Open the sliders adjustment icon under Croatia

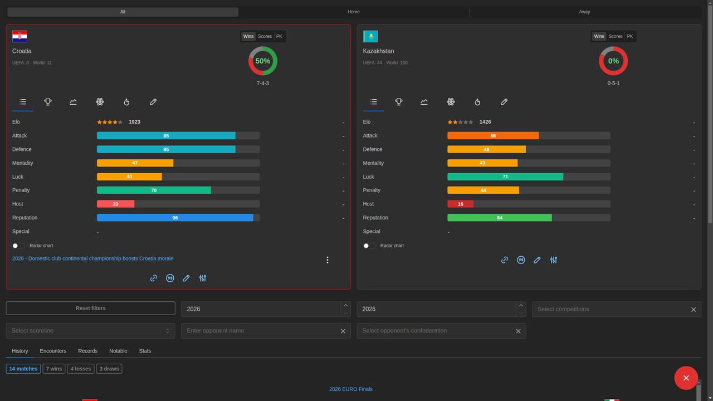click(203, 278)
